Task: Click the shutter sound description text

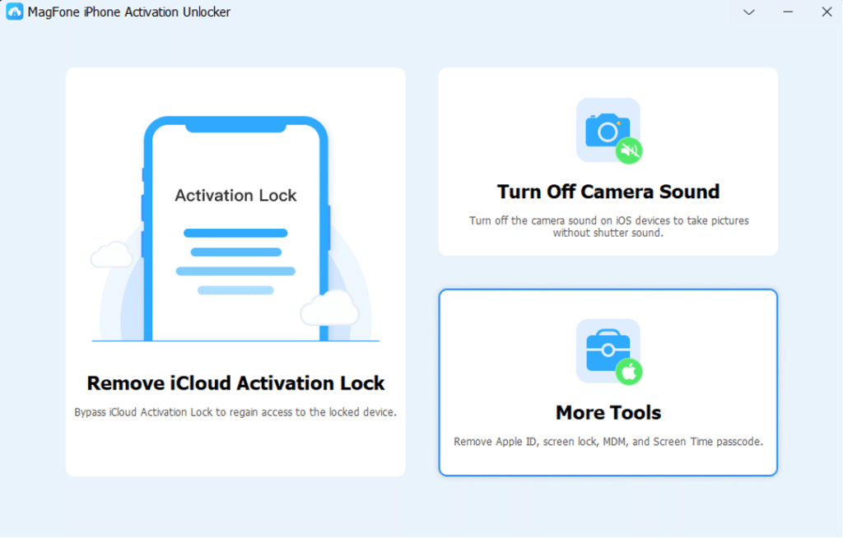Action: (x=608, y=226)
